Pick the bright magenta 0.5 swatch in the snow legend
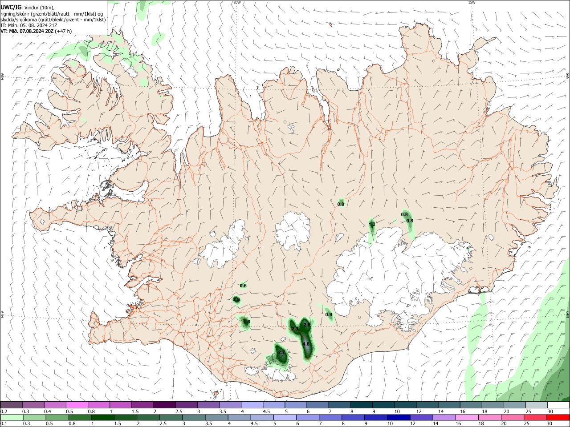 coord(77,405)
